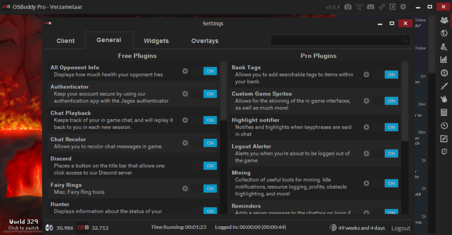The image size is (452, 235).
Task: Open Fairy Rings gear settings
Action: (x=185, y=189)
